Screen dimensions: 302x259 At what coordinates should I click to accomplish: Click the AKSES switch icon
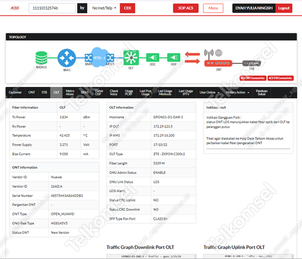tap(110, 58)
